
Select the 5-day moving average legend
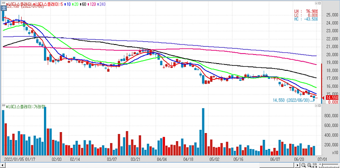[48, 4]
